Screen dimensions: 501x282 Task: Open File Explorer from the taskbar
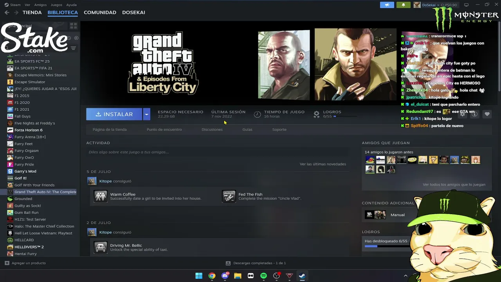pyautogui.click(x=238, y=276)
